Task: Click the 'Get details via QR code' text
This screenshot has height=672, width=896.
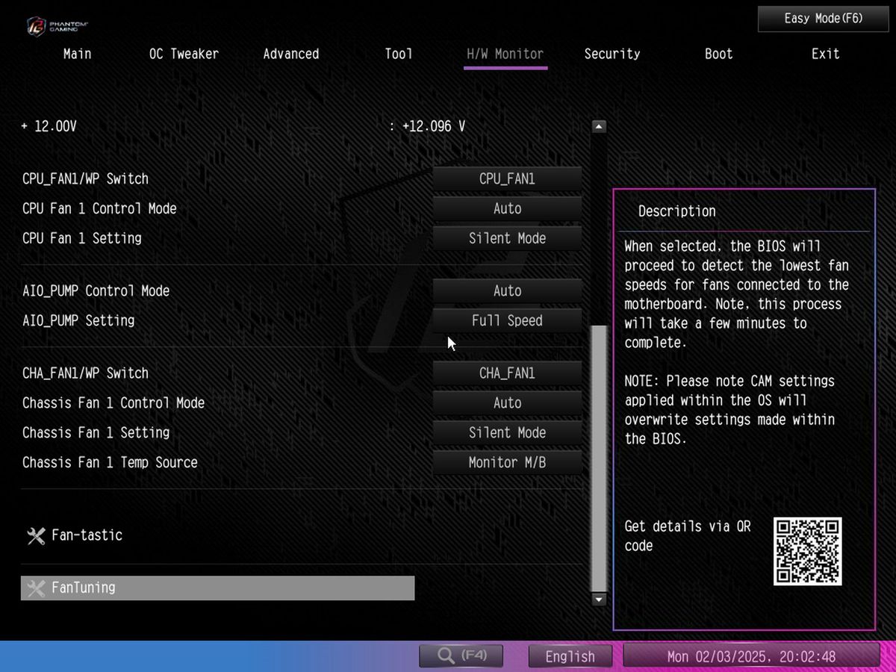Action: 688,536
